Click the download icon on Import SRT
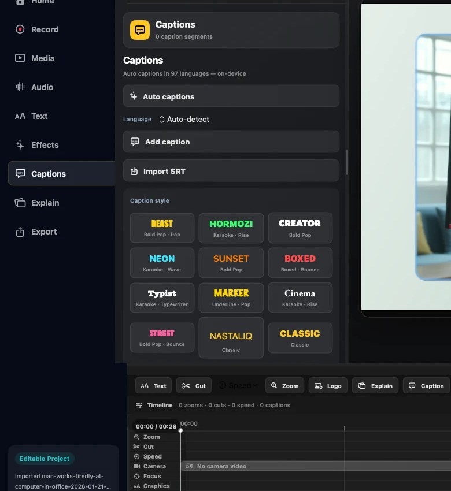Image resolution: width=451 pixels, height=491 pixels. pos(134,171)
